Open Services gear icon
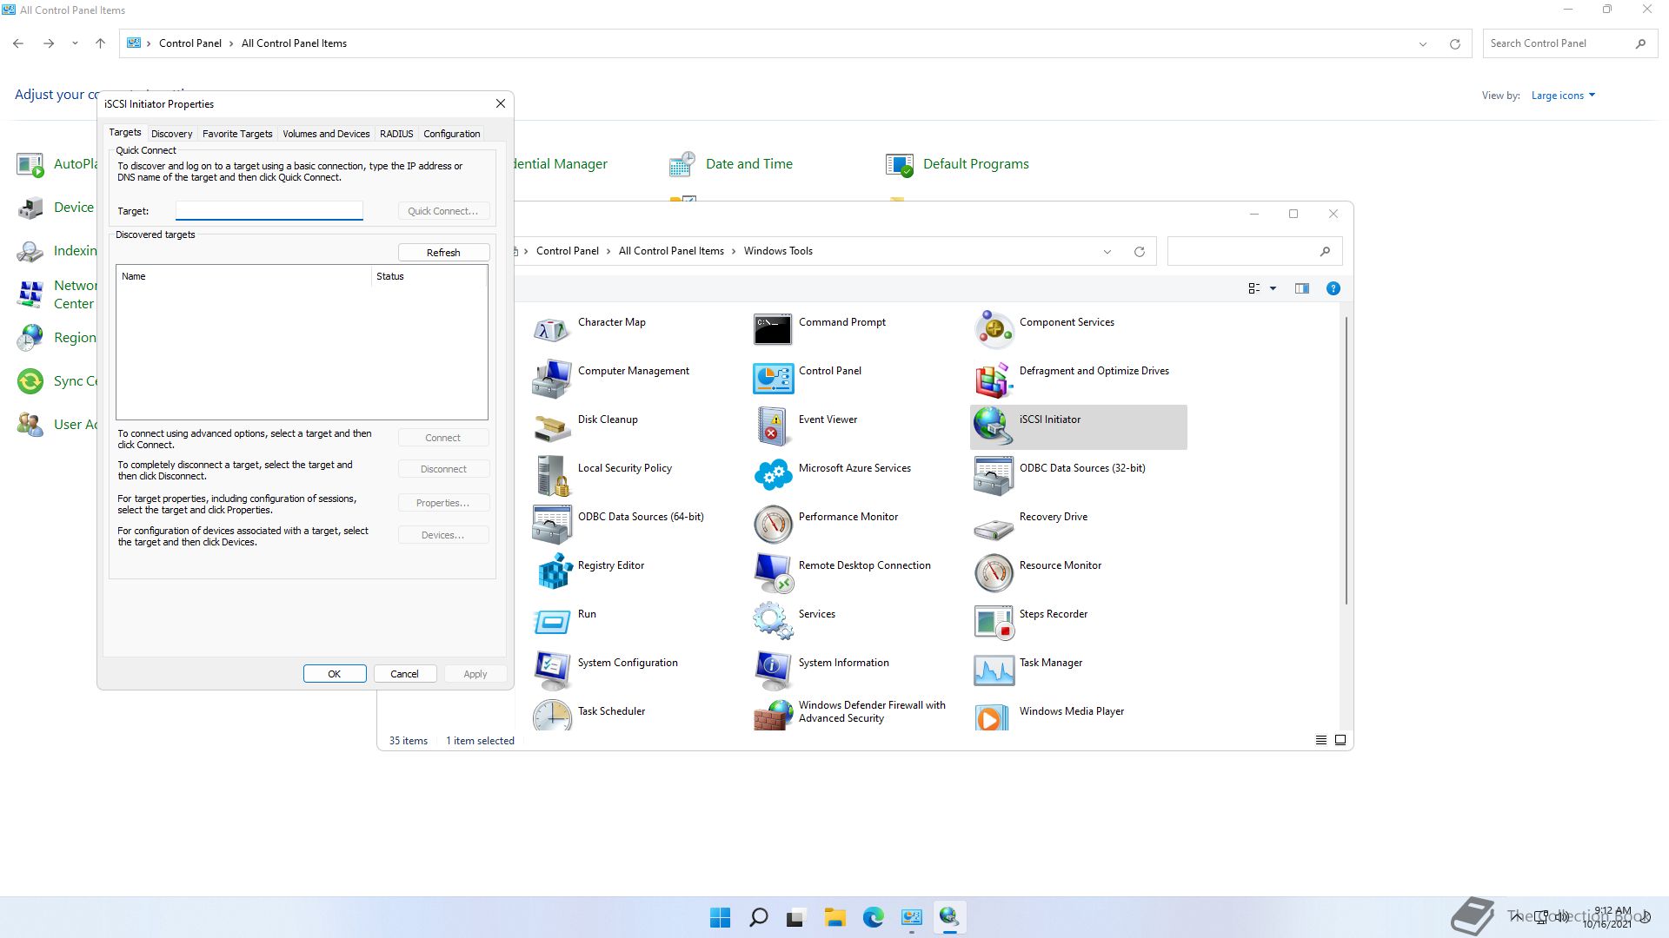This screenshot has width=1669, height=938. pos(773,622)
